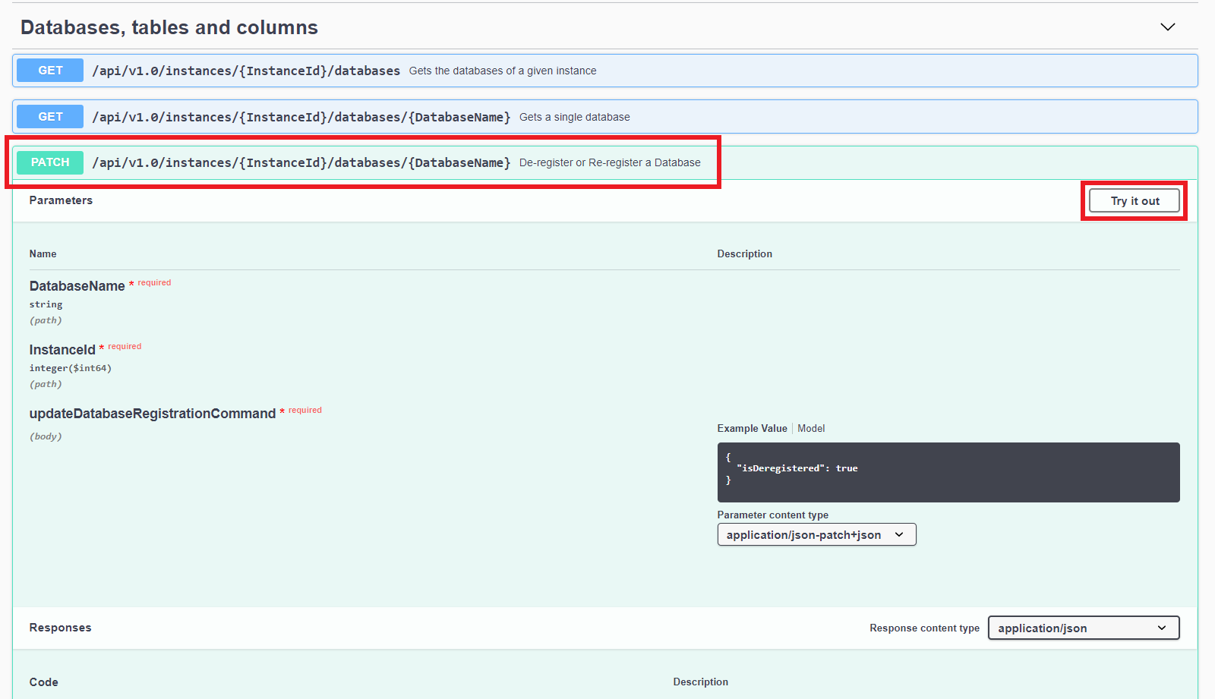Viewport: 1215px width, 699px height.
Task: Collapse the Databases, tables and columns section
Action: click(x=1167, y=27)
